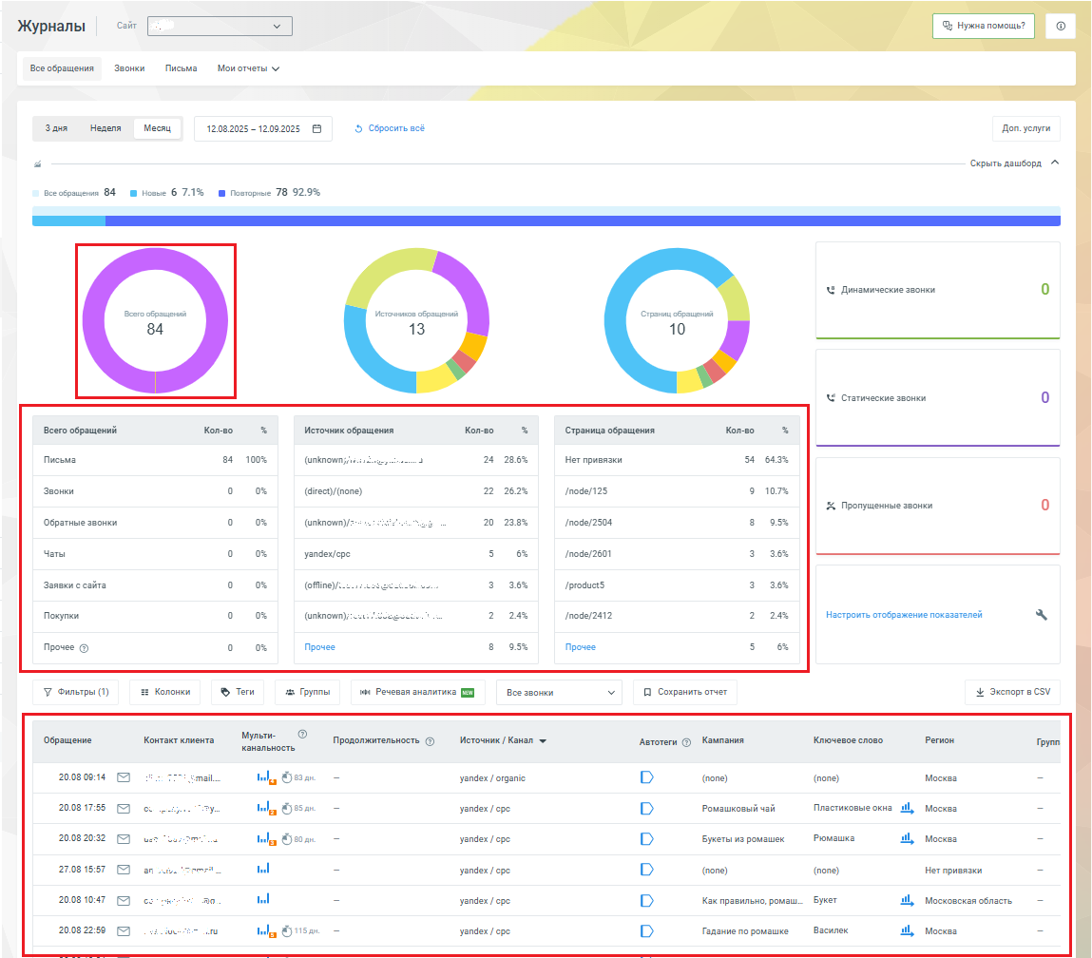Click the Всего обращений 84 donut chart
This screenshot has height=958, width=1092.
[x=155, y=321]
